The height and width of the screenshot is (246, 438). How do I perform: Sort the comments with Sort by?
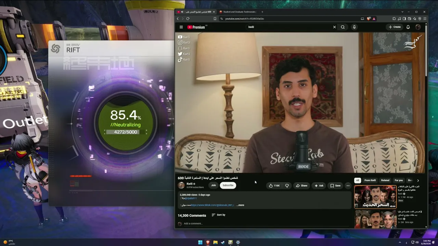[x=218, y=215]
